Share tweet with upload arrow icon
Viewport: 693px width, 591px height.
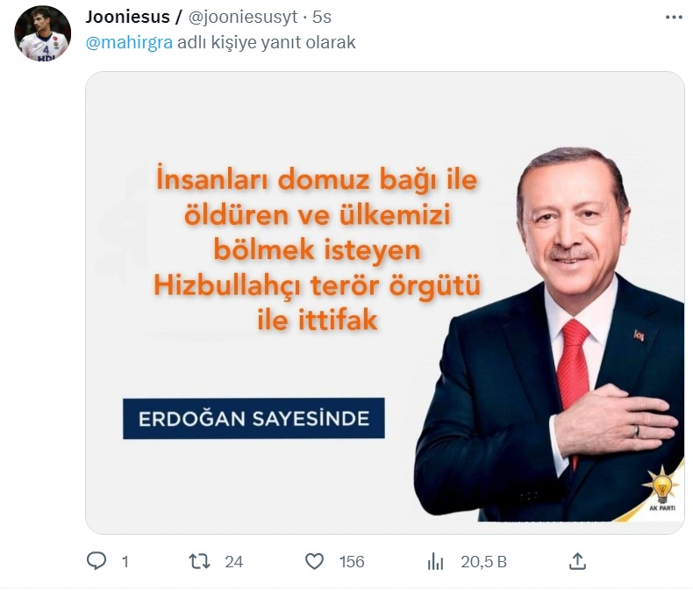point(577,561)
